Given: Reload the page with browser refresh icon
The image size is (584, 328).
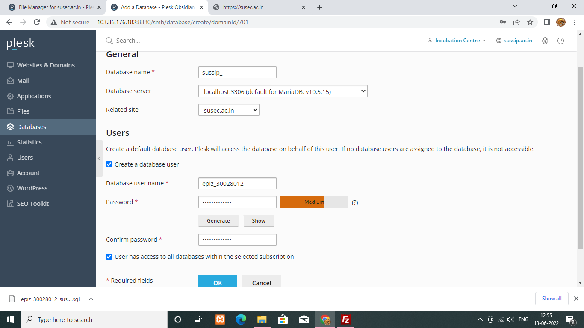Looking at the screenshot, I should coord(37,22).
